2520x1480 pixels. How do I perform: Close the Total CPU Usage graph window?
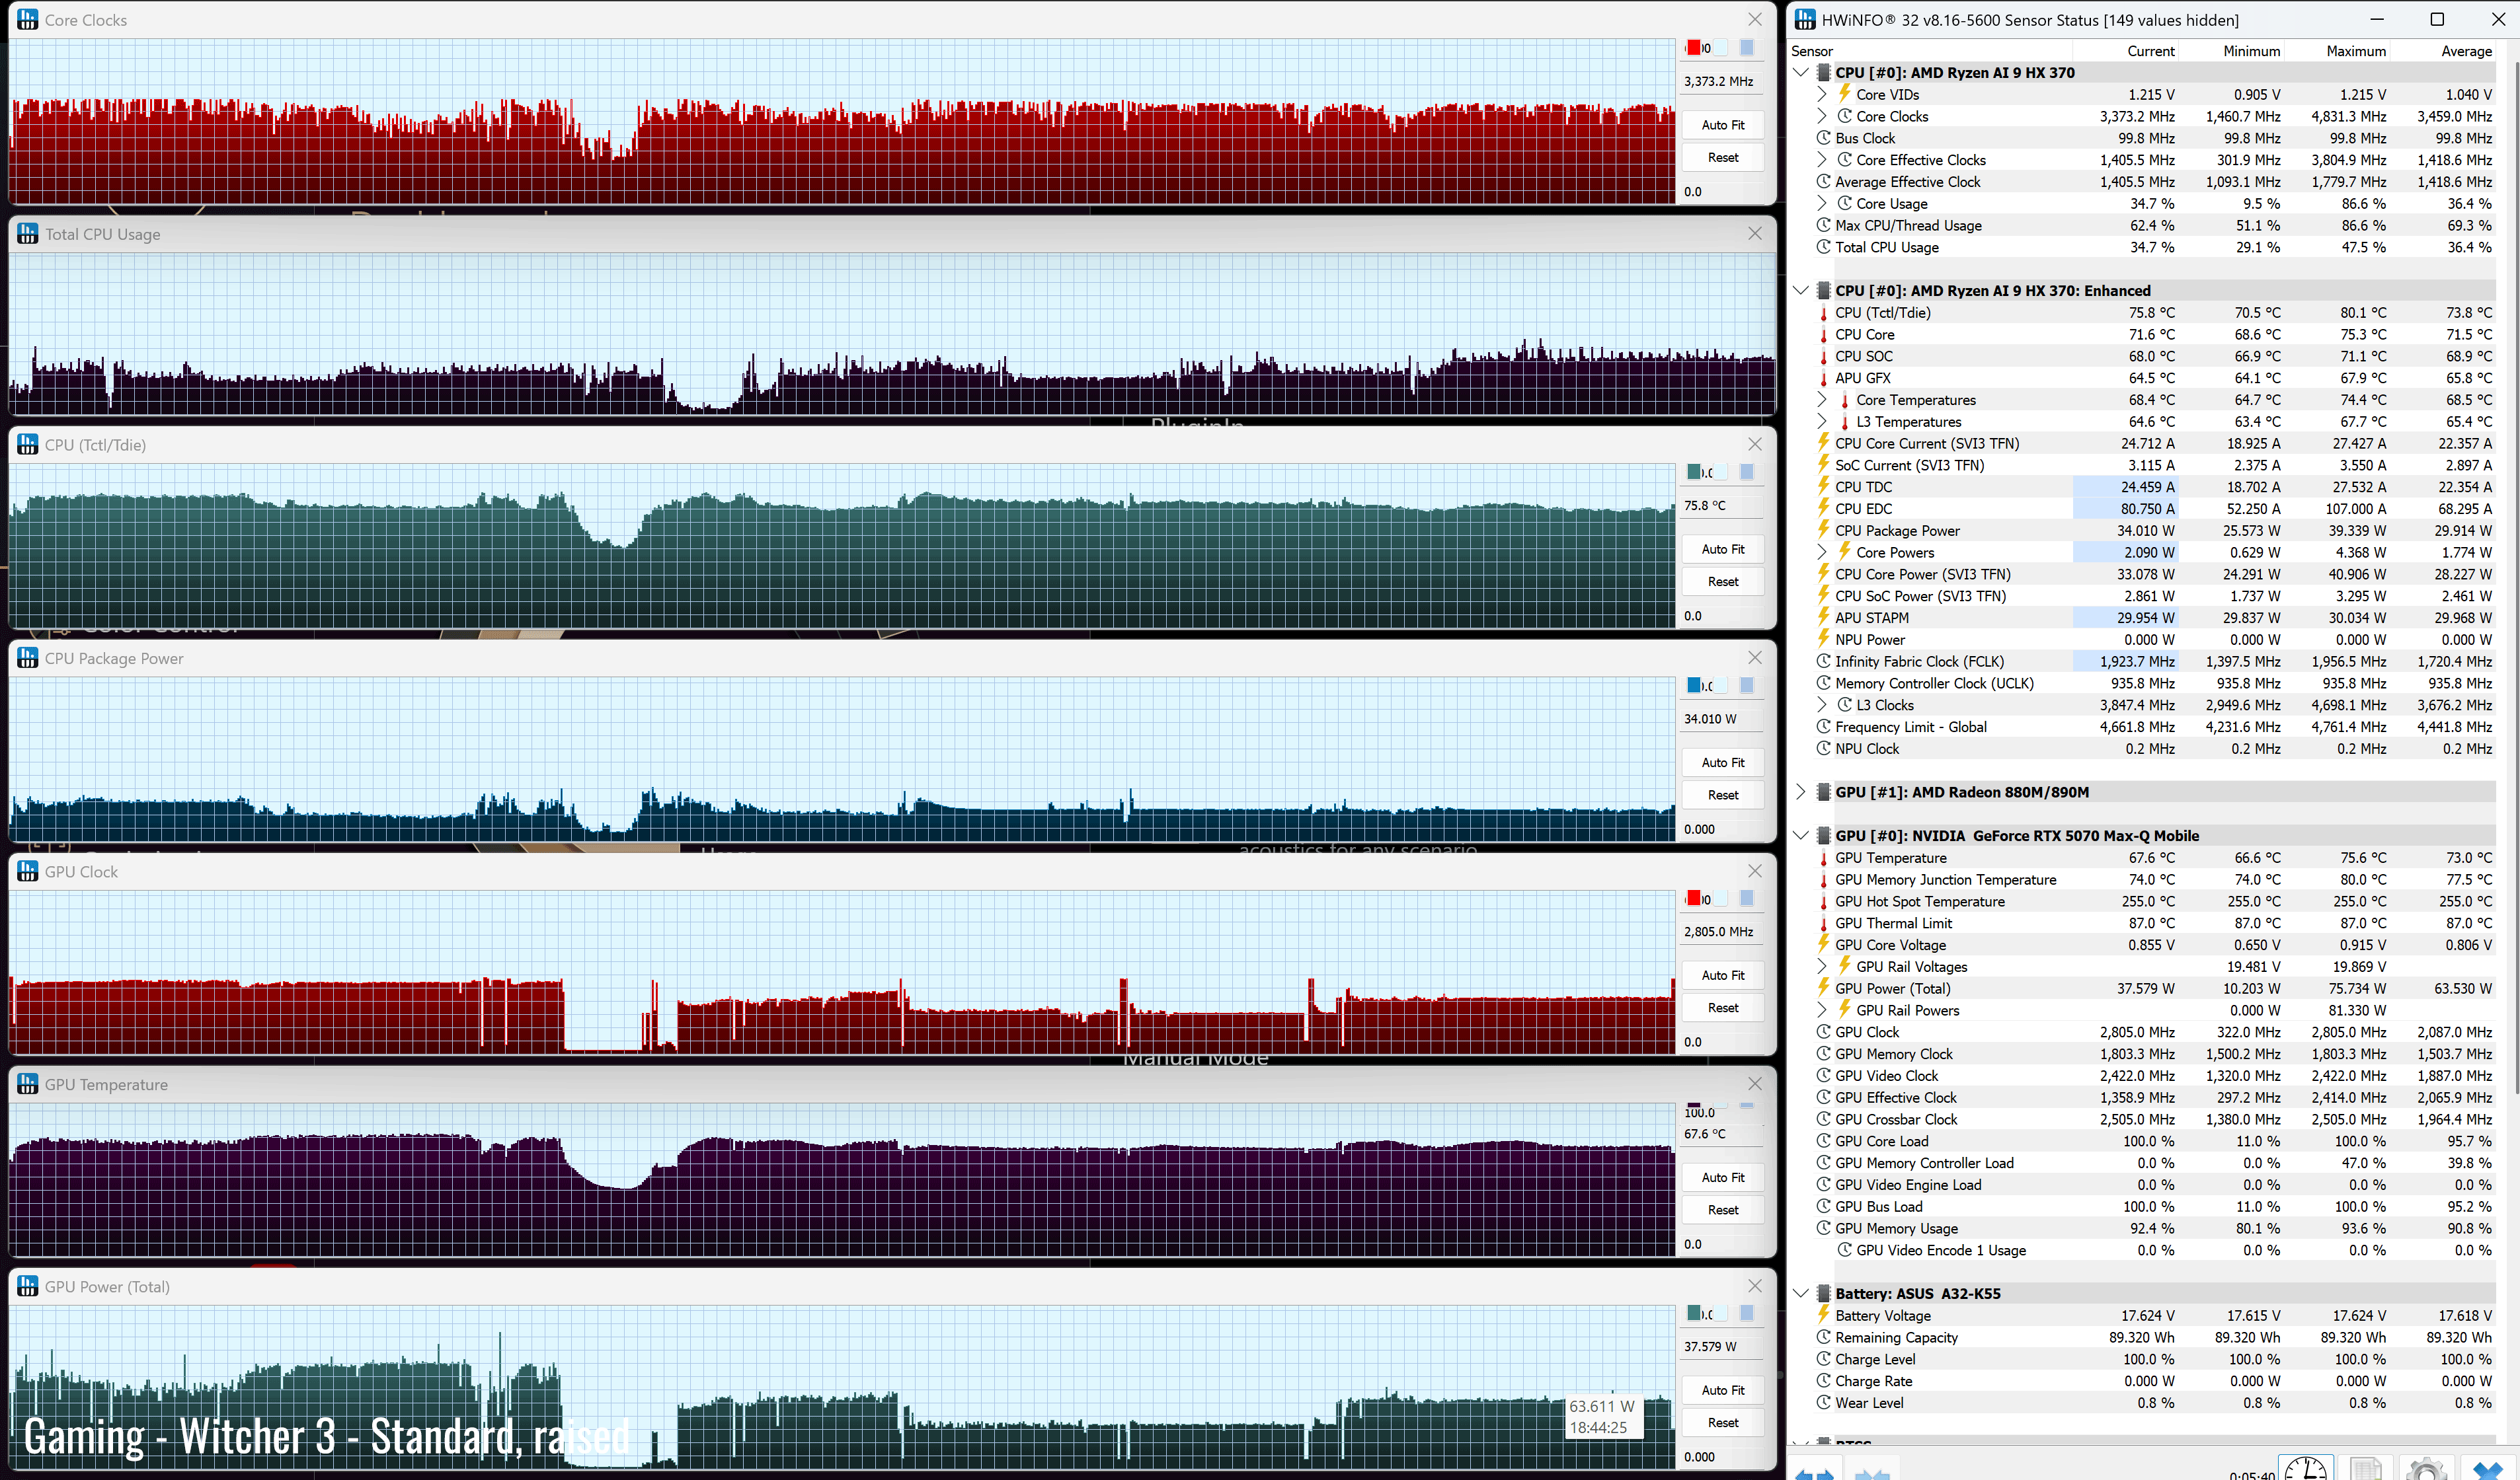click(1755, 233)
